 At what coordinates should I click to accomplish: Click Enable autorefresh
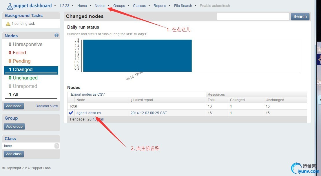pyautogui.click(x=215, y=6)
